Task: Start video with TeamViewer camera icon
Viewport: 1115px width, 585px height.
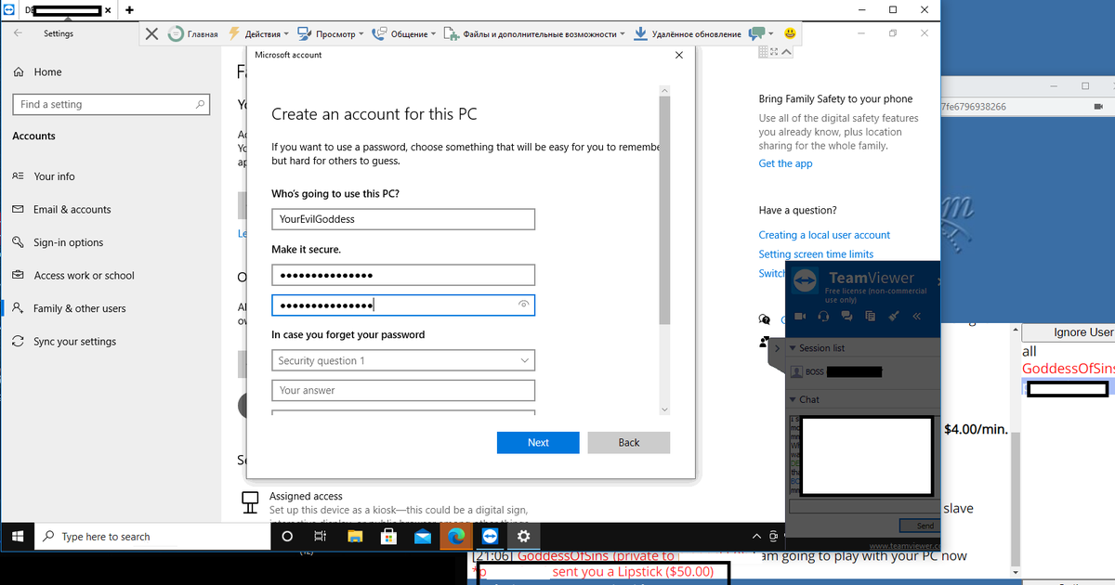Action: pos(799,317)
